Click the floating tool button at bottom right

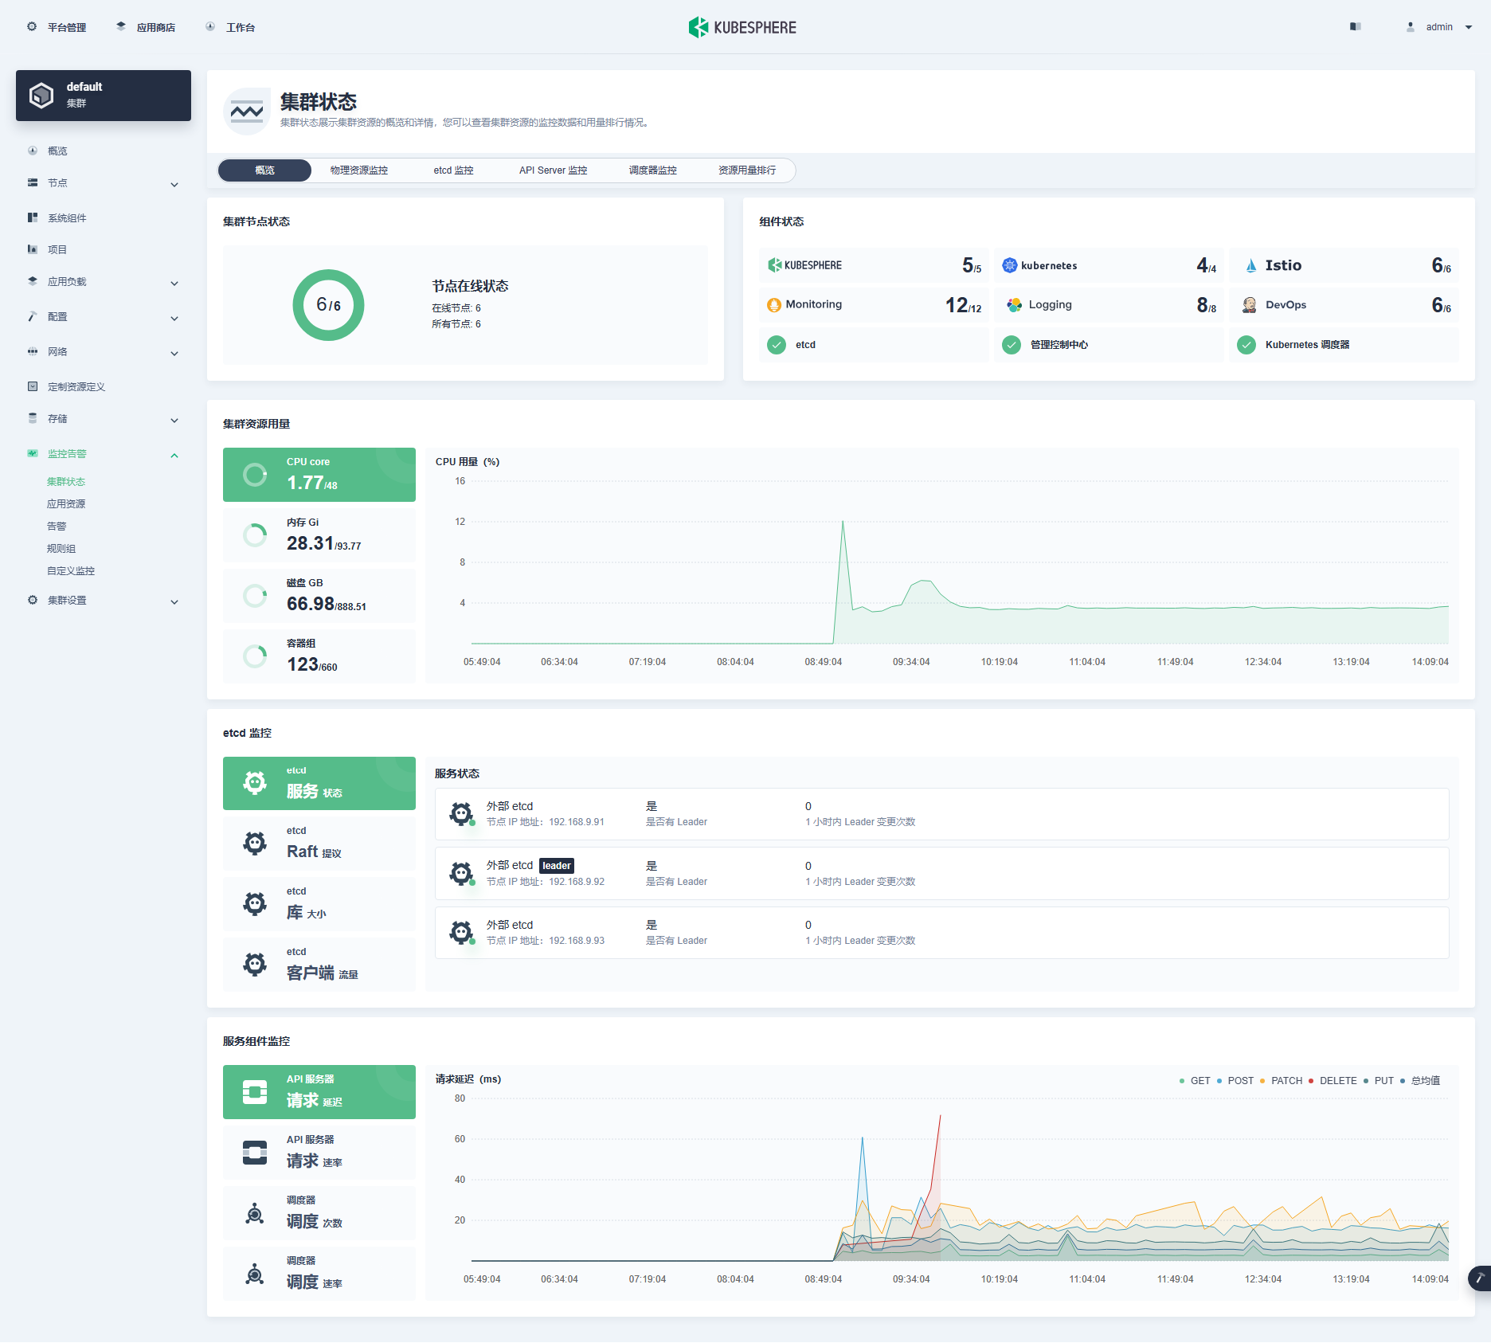coord(1480,1278)
